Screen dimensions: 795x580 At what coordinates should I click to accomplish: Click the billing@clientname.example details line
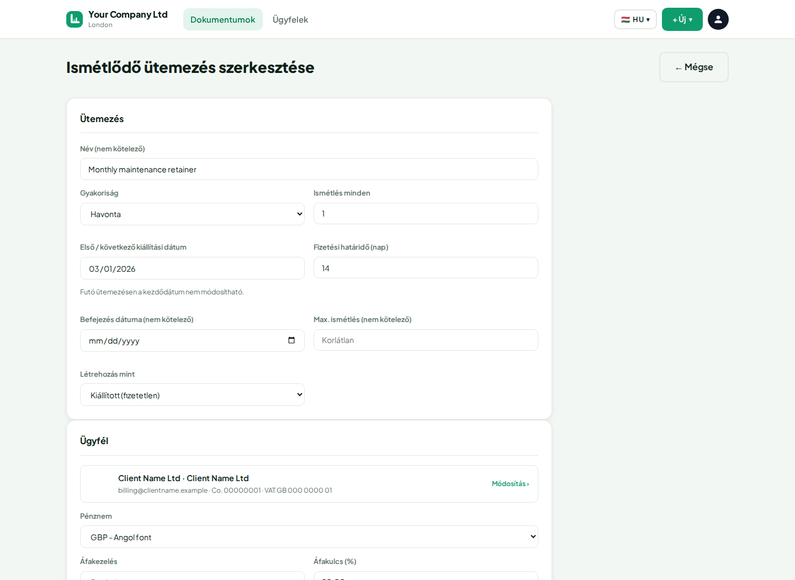pos(225,491)
